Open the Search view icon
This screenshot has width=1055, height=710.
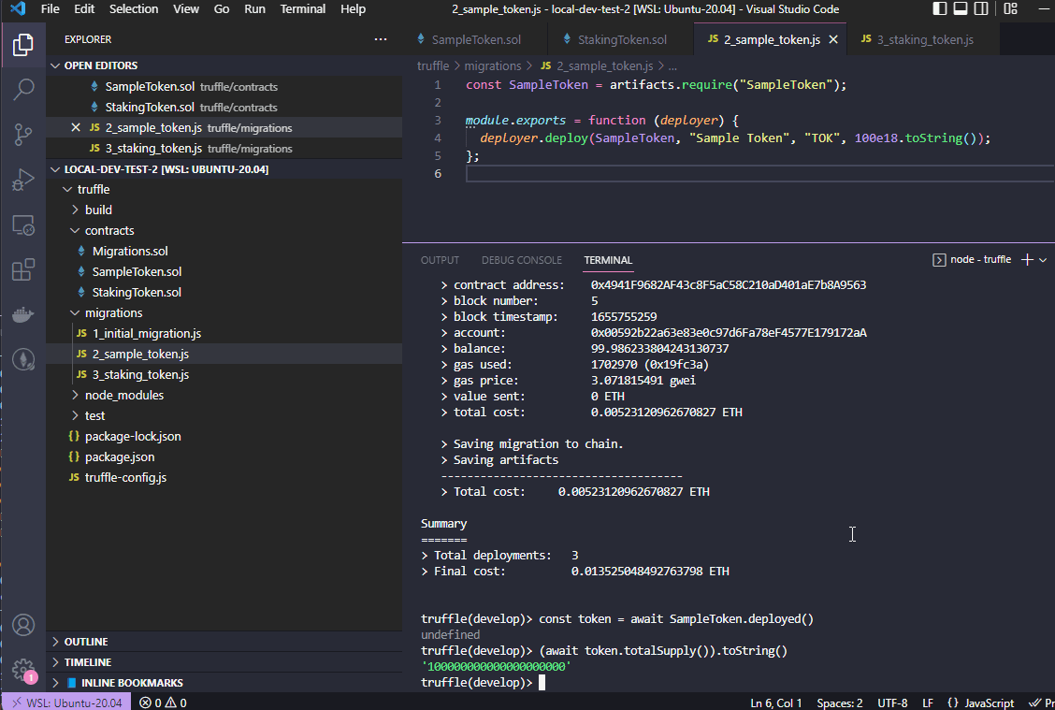[x=22, y=90]
